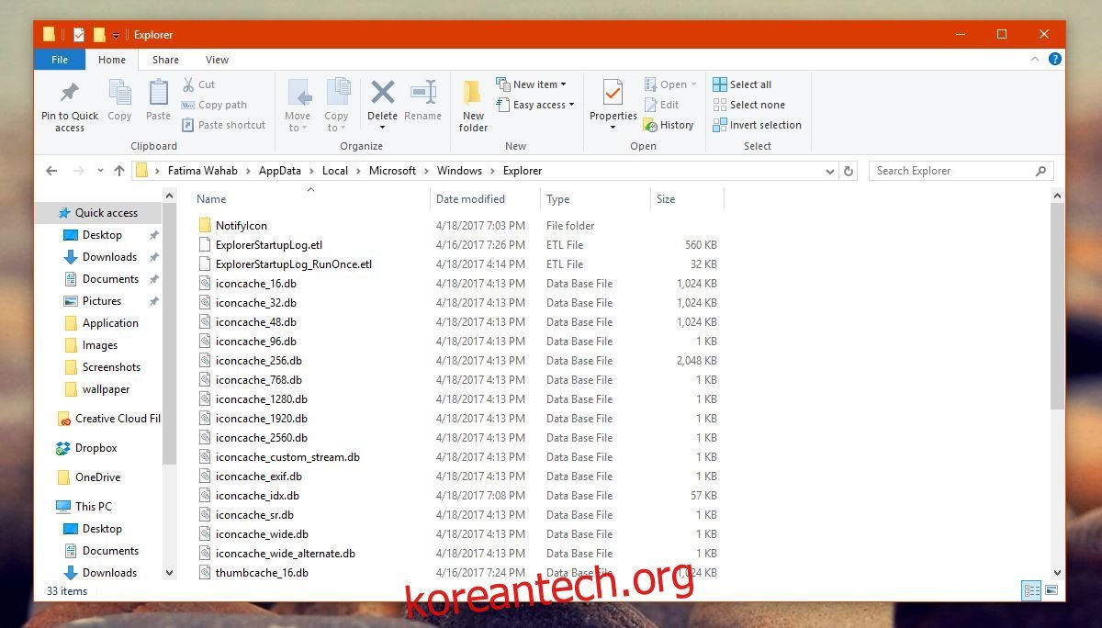Click the Quick Access Toolbar properties checkmark icon

click(x=78, y=34)
